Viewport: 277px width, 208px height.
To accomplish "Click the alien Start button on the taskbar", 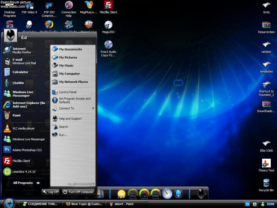I will (9, 203).
